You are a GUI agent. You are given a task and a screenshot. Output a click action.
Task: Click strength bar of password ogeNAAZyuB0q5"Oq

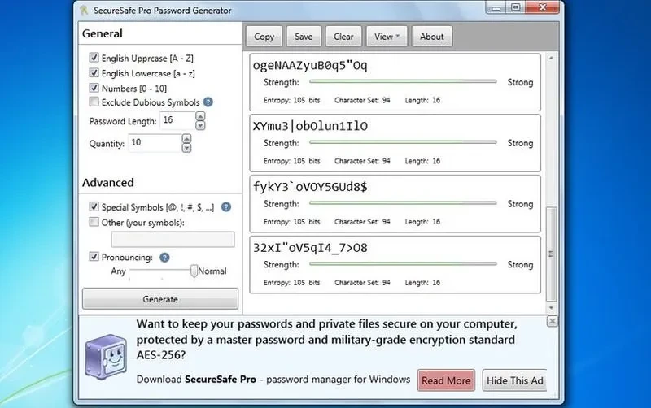(403, 82)
